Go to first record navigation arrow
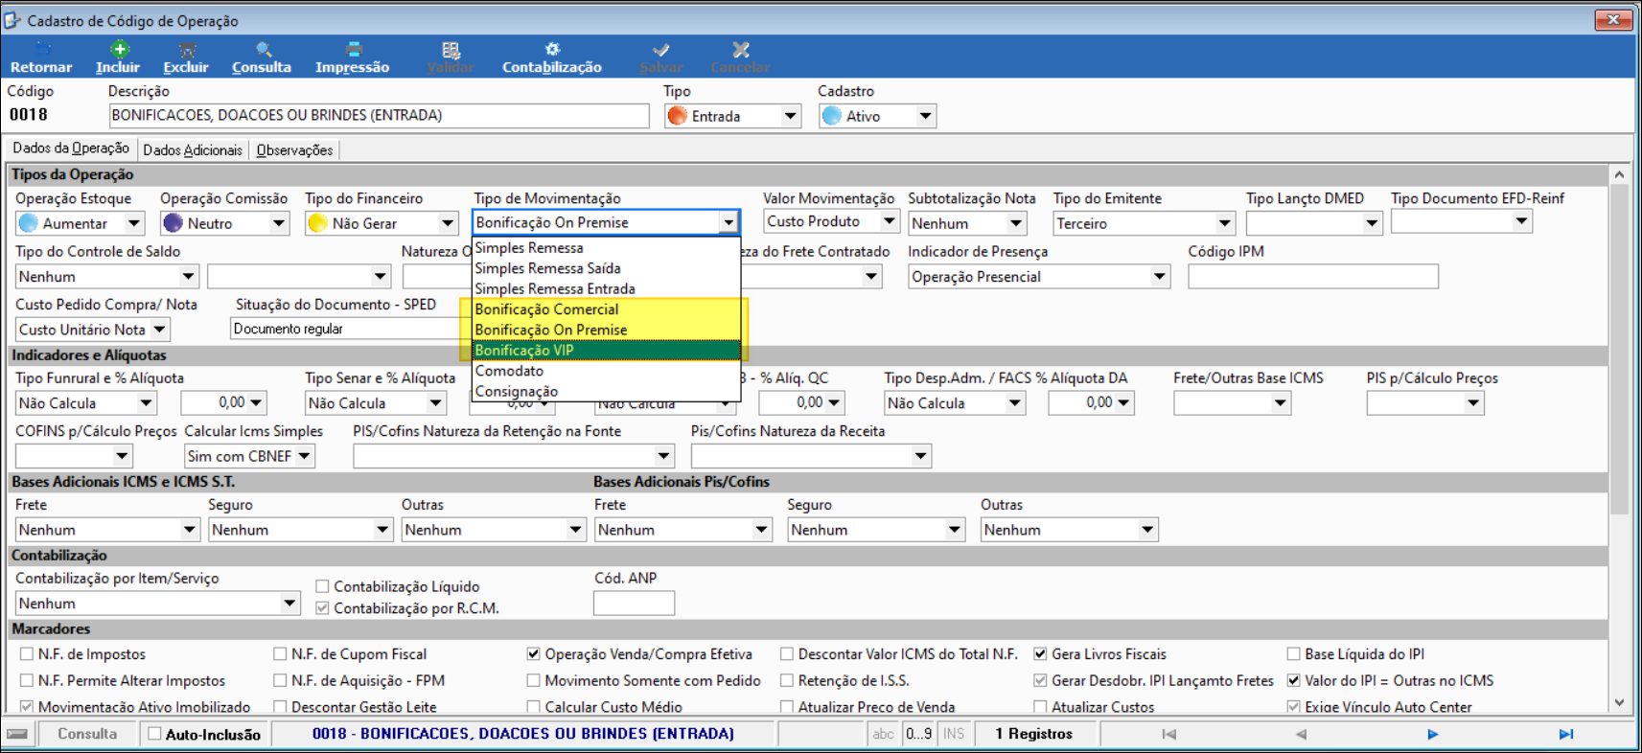The height and width of the screenshot is (753, 1642). [x=1168, y=734]
